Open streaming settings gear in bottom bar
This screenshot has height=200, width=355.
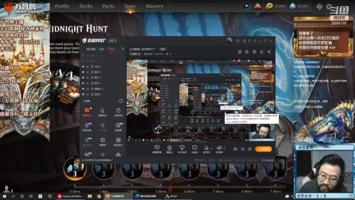(250, 149)
